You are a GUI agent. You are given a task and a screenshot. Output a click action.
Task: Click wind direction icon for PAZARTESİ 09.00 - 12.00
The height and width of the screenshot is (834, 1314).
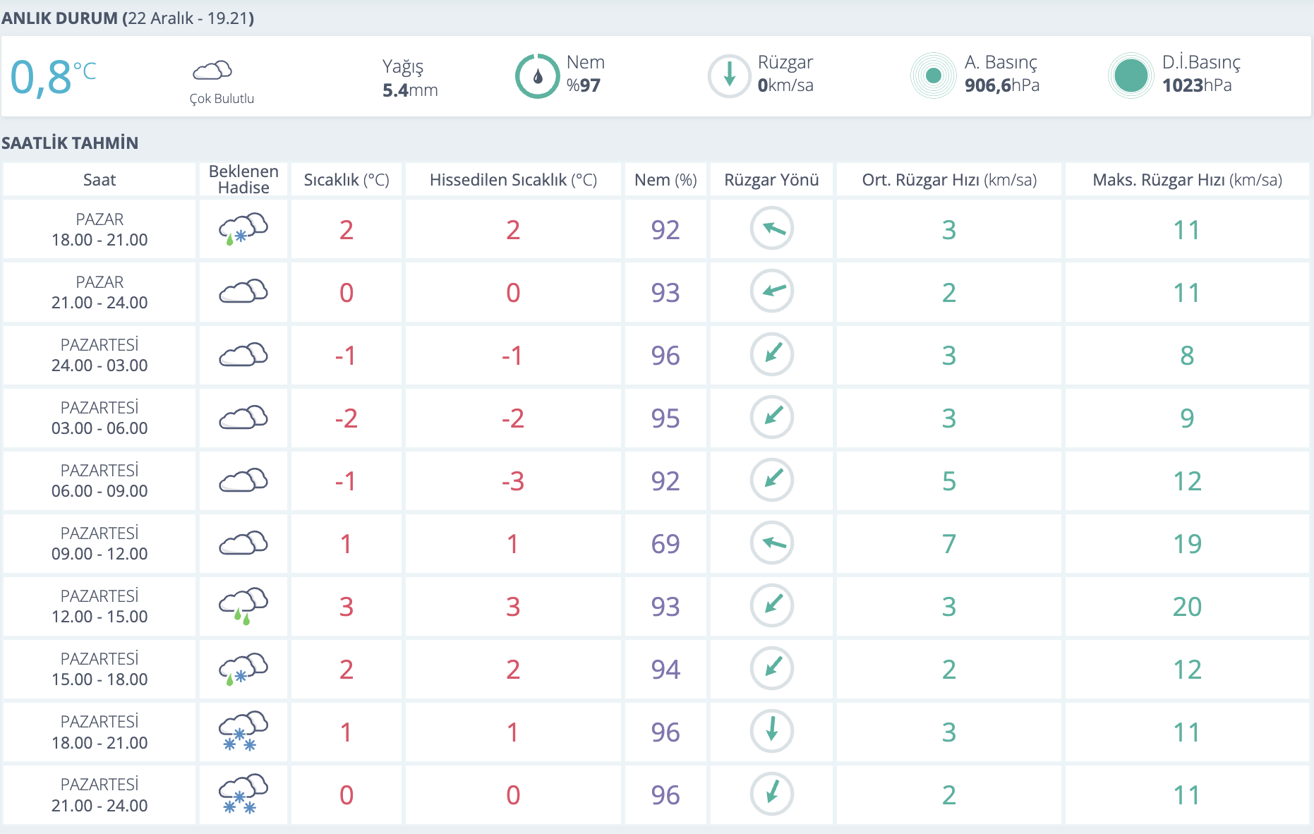coord(772,543)
